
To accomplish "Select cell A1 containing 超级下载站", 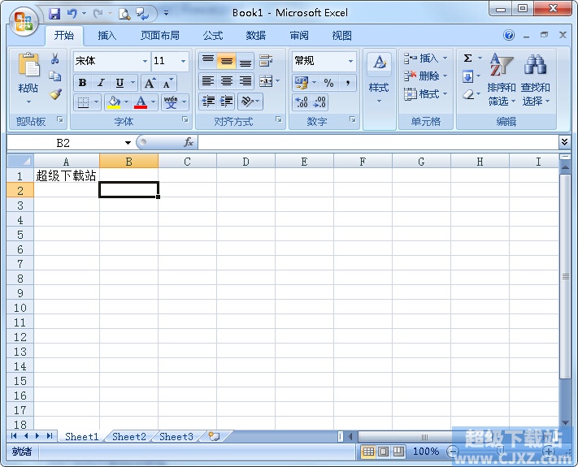I will tap(66, 175).
